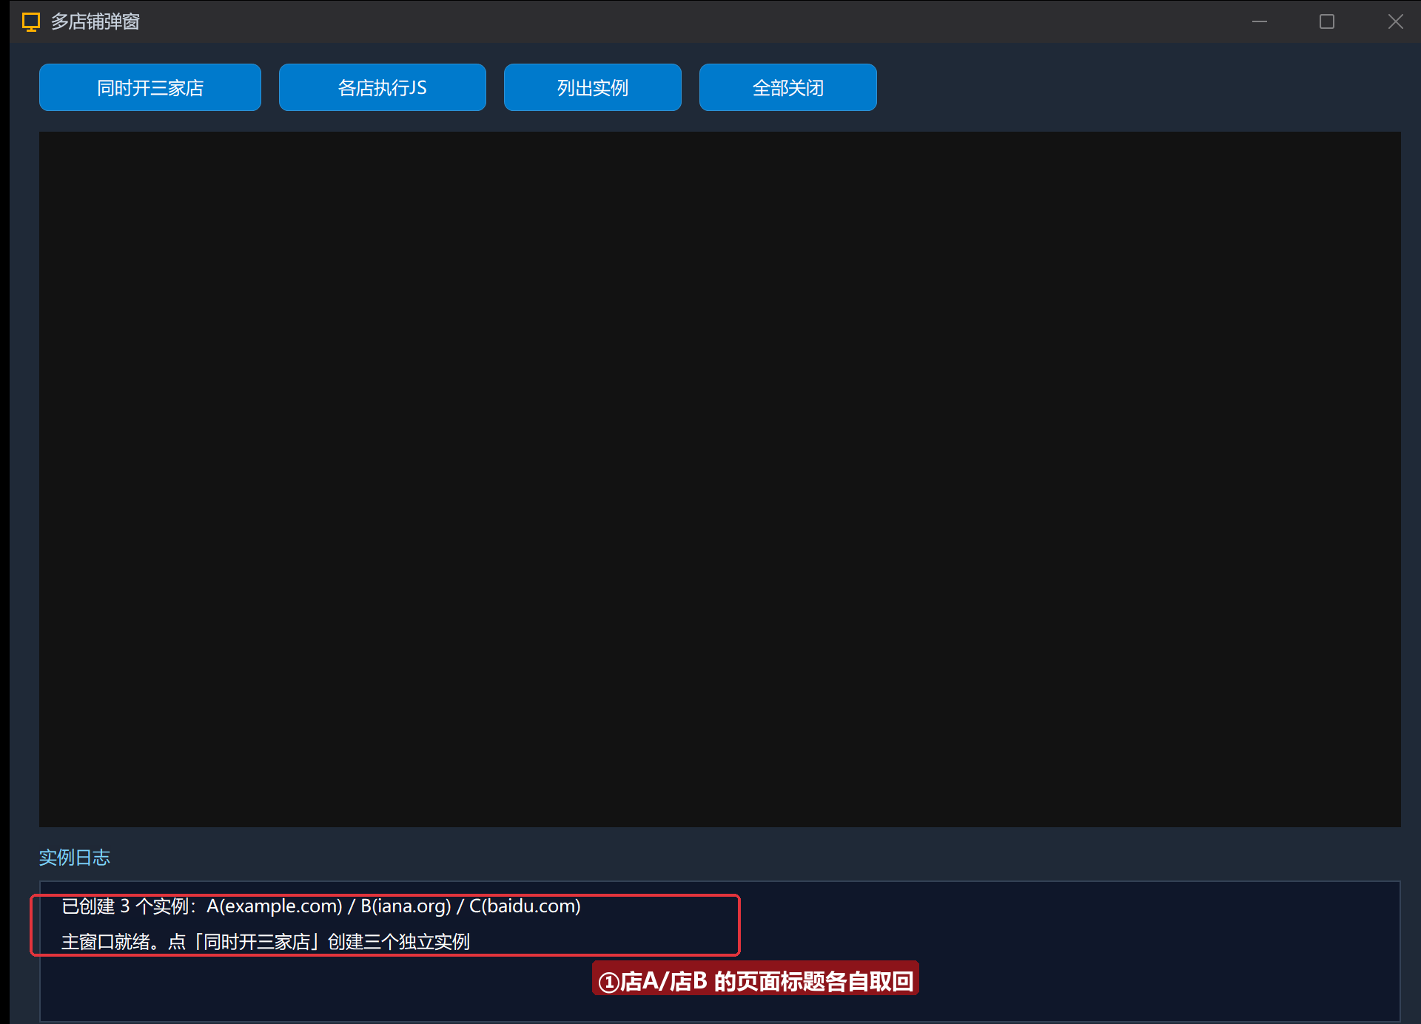The height and width of the screenshot is (1024, 1421).
Task: Minimize the 多店铺弹窗 window
Action: [1260, 21]
